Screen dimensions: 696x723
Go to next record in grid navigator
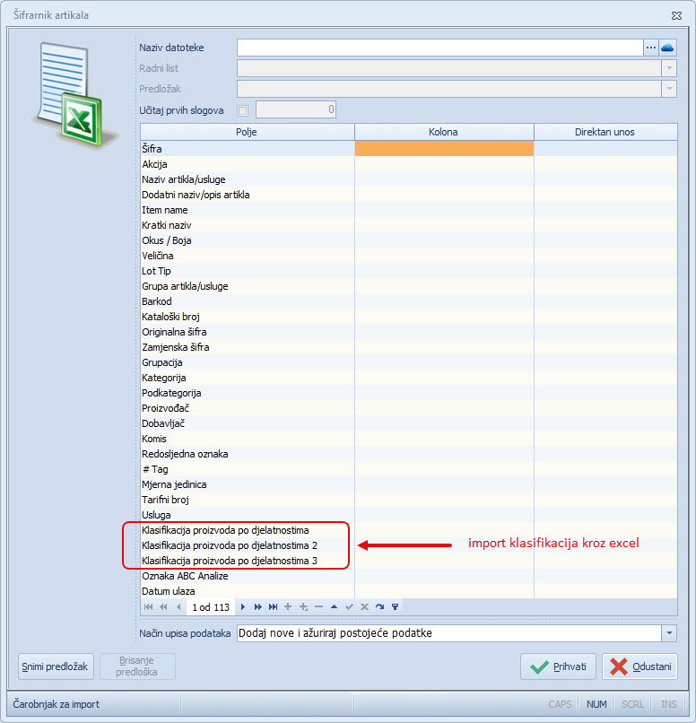pyautogui.click(x=242, y=606)
